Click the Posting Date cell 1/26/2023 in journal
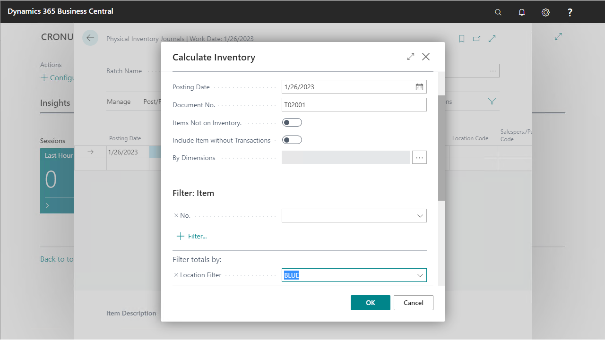 (128, 152)
